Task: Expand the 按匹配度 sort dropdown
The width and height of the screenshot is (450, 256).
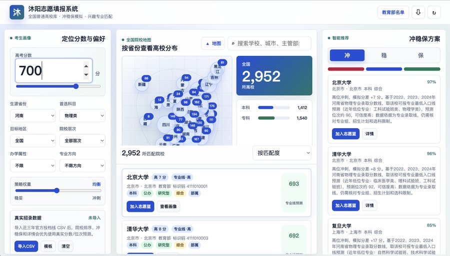Action: click(x=282, y=153)
